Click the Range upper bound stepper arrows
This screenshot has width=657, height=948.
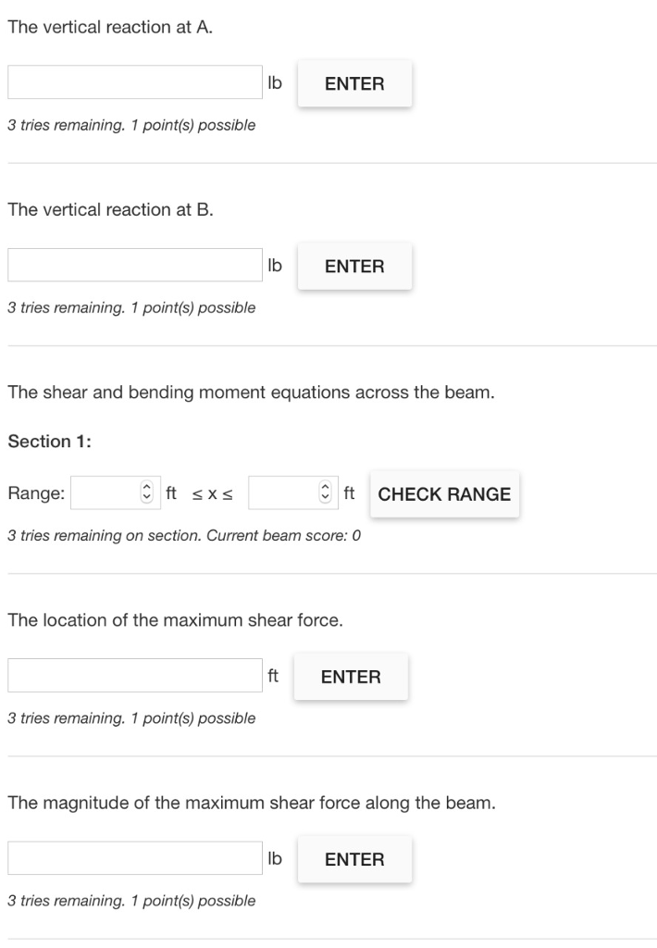[323, 493]
